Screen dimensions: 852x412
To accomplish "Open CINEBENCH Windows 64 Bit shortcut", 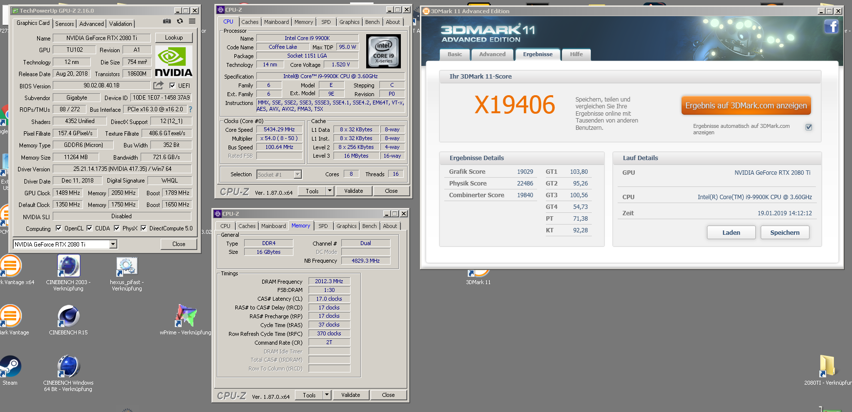I will tap(68, 374).
